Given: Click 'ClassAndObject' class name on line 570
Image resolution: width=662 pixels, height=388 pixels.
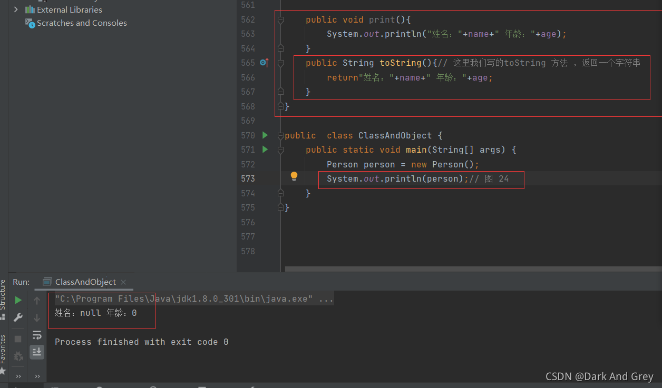Looking at the screenshot, I should coord(395,135).
